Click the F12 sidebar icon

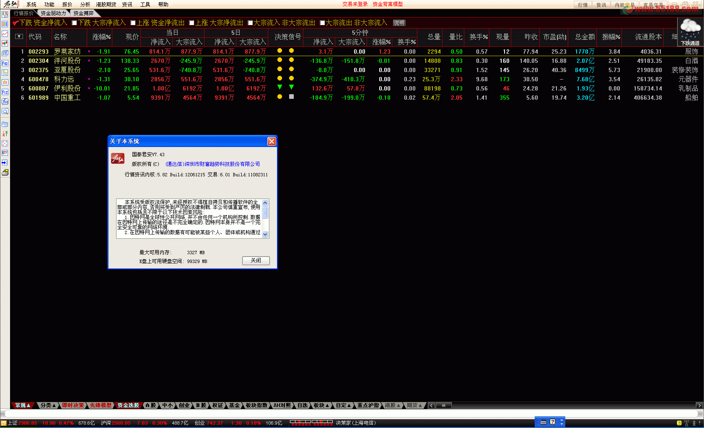point(5,92)
